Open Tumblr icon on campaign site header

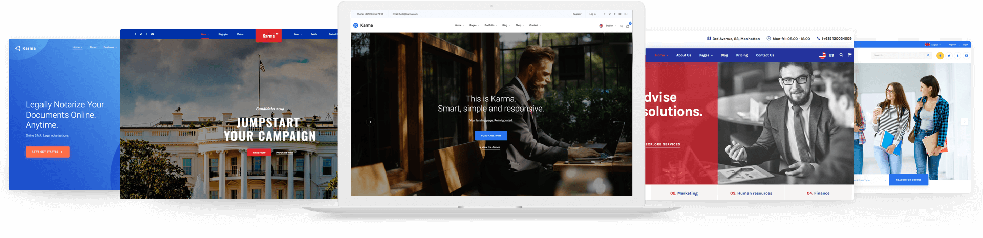pos(146,34)
